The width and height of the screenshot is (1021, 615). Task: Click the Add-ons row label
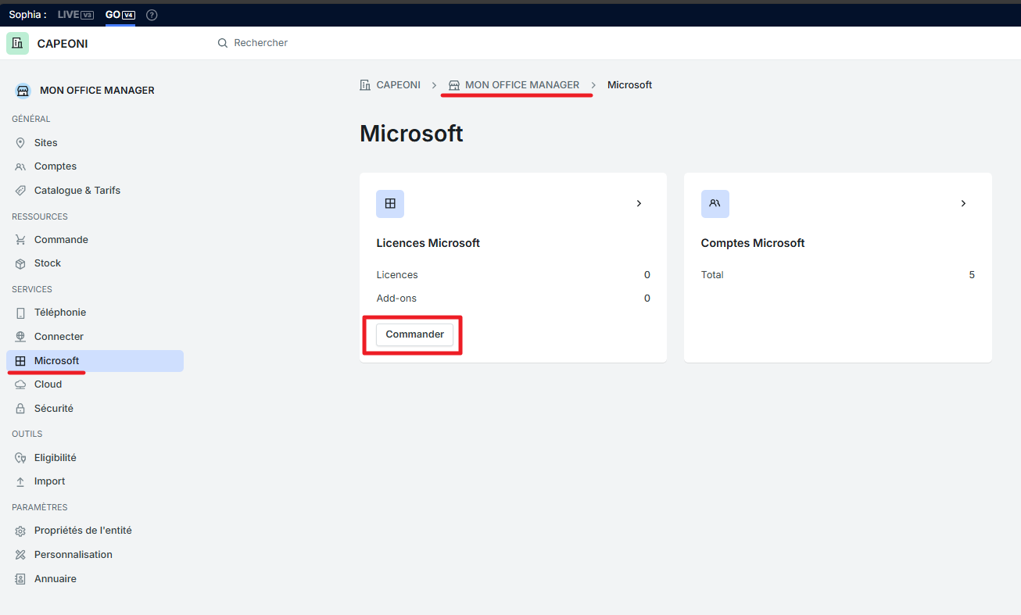396,299
